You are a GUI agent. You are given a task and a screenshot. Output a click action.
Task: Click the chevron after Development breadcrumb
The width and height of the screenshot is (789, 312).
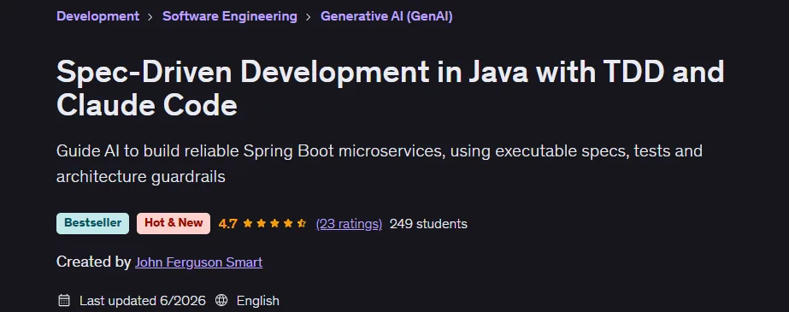point(150,16)
